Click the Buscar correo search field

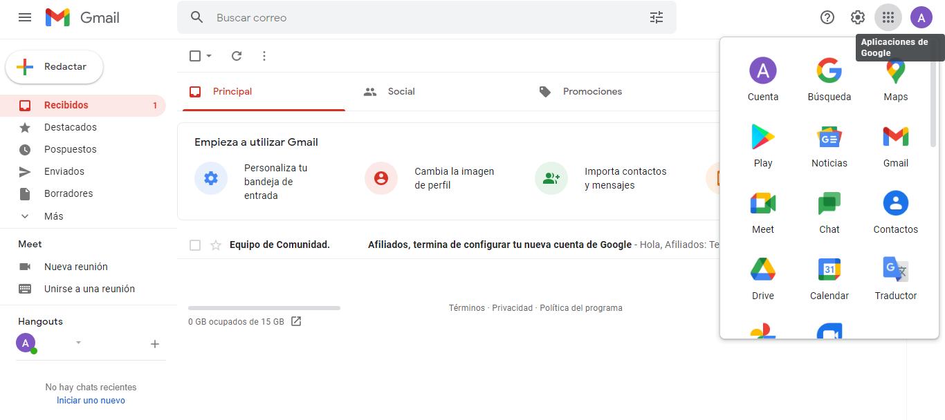[x=427, y=17]
